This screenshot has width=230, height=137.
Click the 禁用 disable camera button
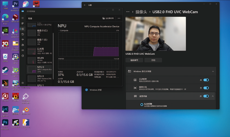click(x=153, y=60)
